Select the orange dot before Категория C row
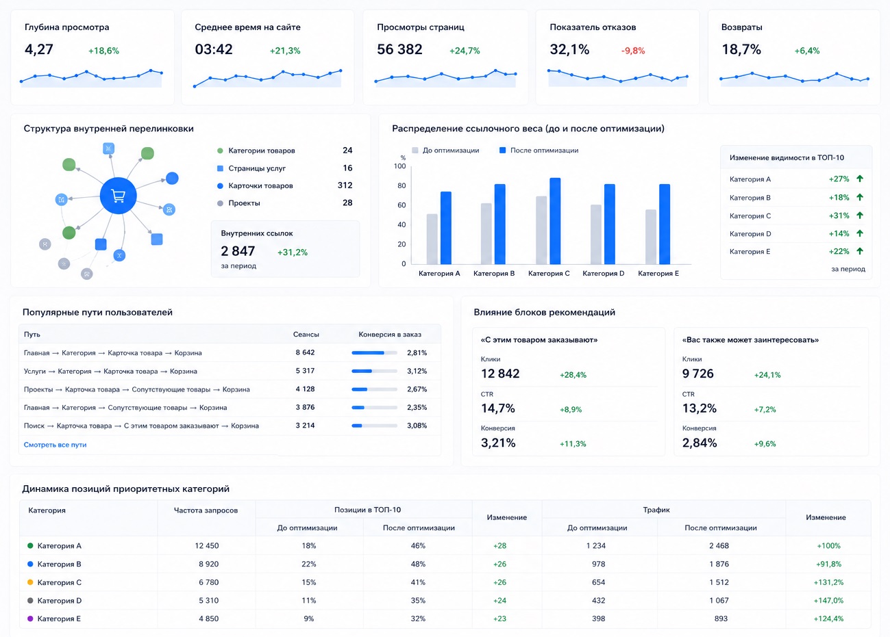The image size is (890, 637). 30,582
